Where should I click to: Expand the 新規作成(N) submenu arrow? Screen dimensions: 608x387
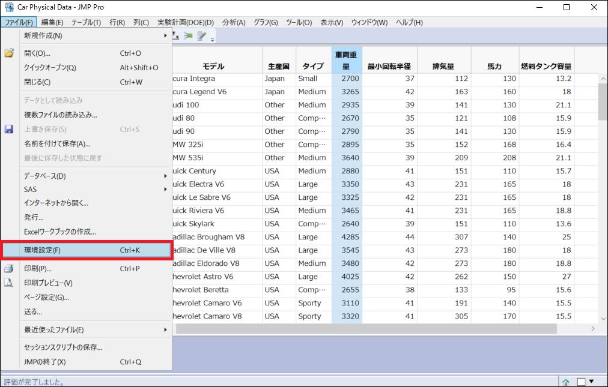click(166, 35)
